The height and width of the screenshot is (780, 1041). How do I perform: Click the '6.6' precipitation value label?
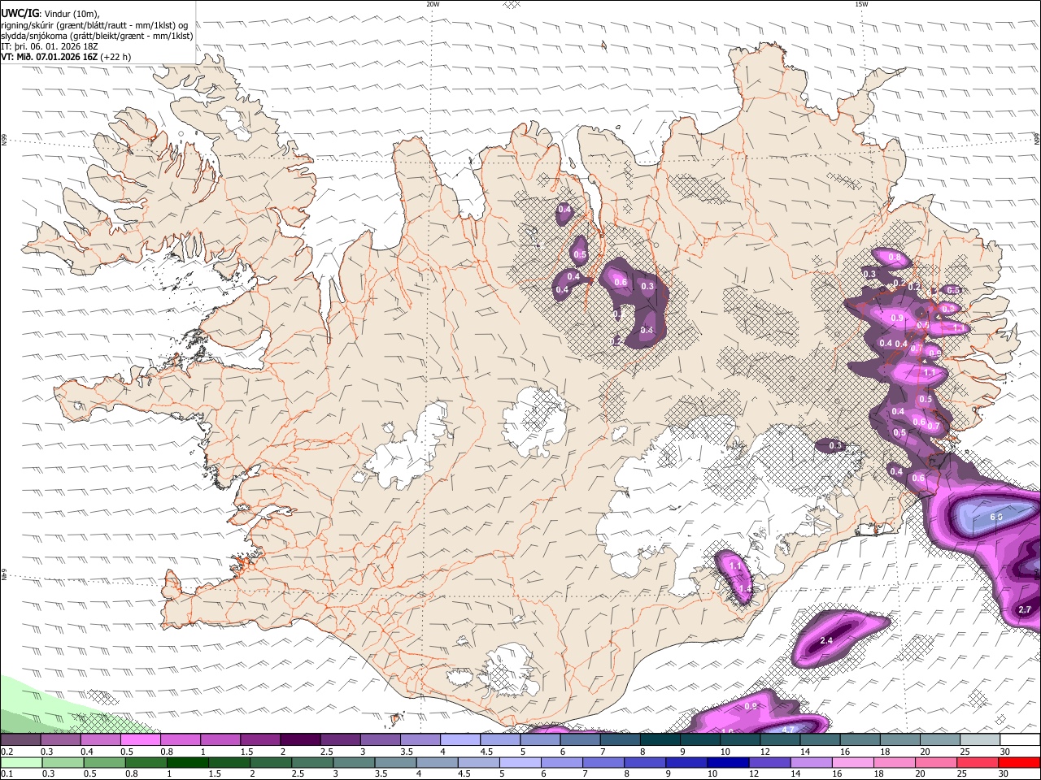click(997, 517)
